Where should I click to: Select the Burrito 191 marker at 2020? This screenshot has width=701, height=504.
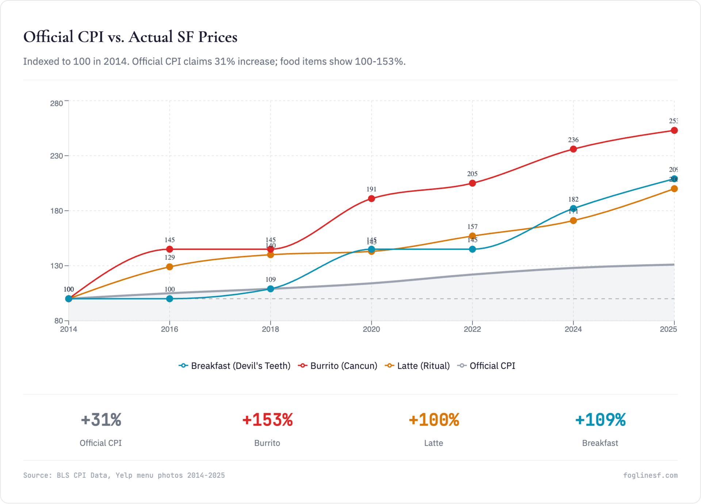pos(371,199)
